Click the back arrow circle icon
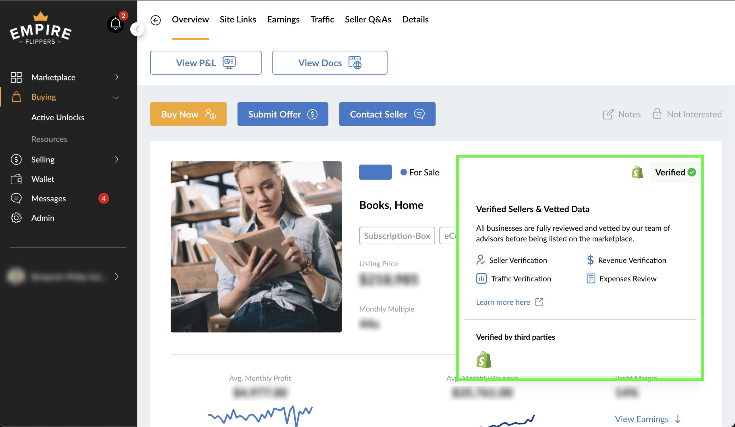This screenshot has height=427, width=735. 155,20
